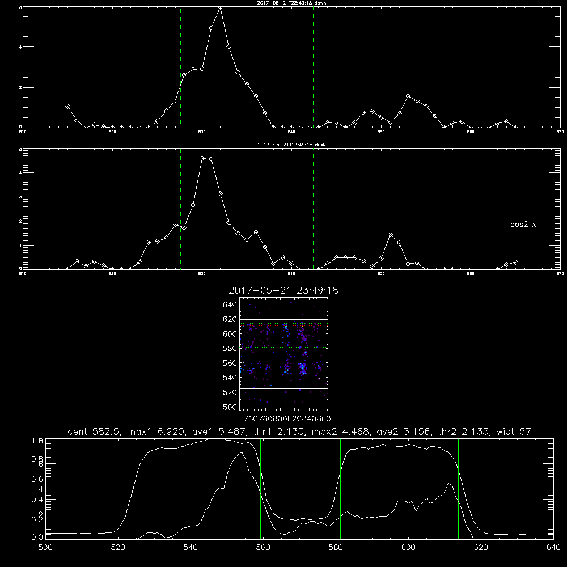Viewport: 567px width, 567px height.
Task: Click the highest peak diamond marker in the dawn plot
Action: [x=220, y=7]
